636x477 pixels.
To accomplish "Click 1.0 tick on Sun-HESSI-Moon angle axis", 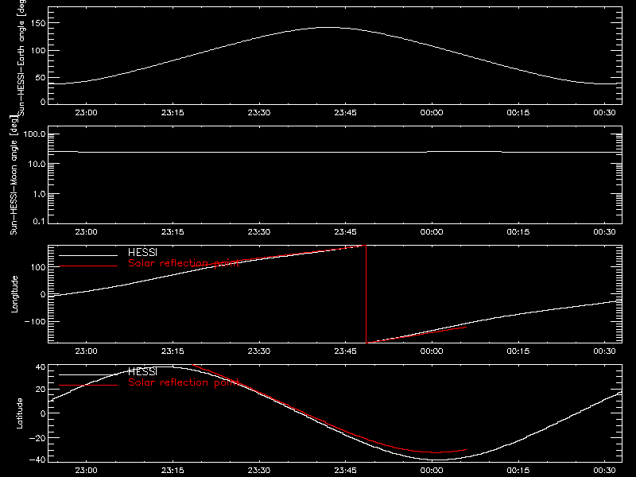I will click(x=39, y=194).
